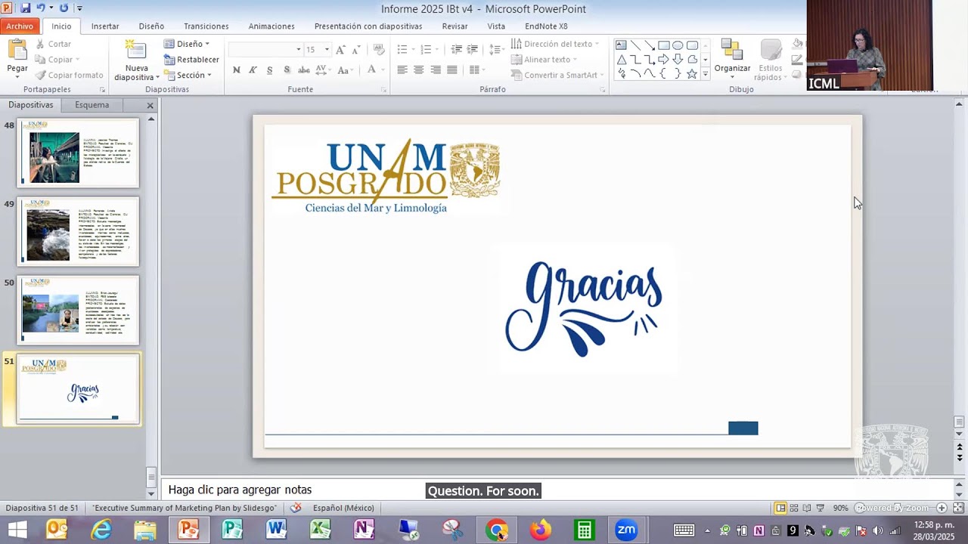The width and height of the screenshot is (968, 544).
Task: Click Nueva diapositiva slide icon
Action: click(136, 50)
